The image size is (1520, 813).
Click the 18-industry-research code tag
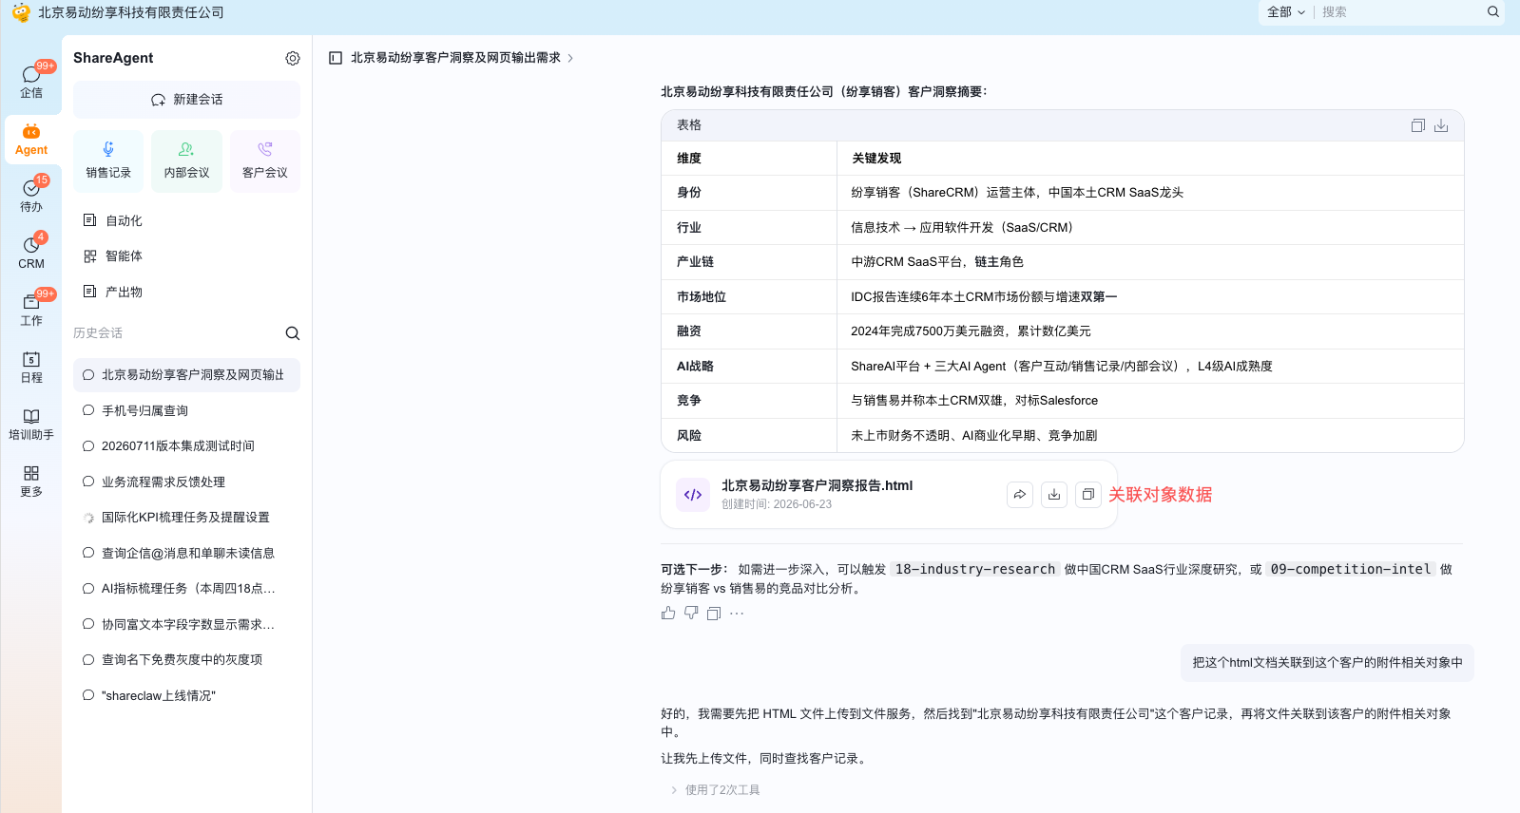975,570
